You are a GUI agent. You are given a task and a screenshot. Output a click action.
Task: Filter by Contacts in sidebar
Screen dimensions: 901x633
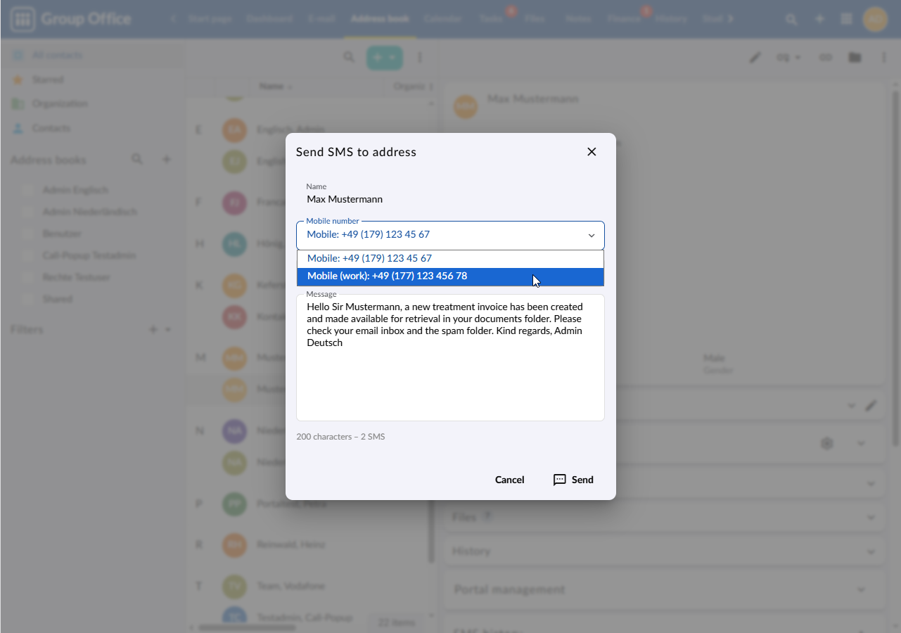coord(91,128)
